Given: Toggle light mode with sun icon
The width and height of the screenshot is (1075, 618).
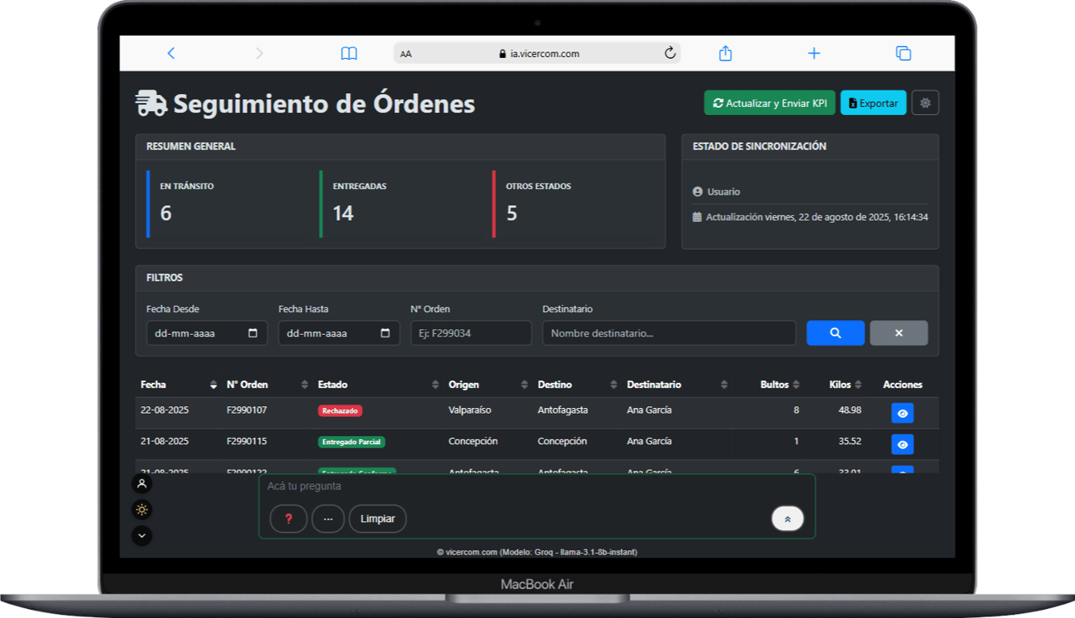Looking at the screenshot, I should coord(142,509).
